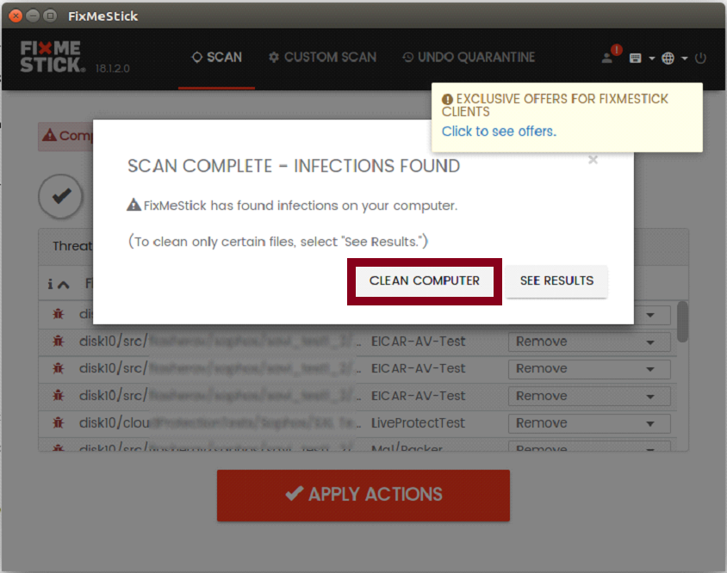Click the threat list vertical scrollbar
This screenshot has height=573, width=727.
[682, 322]
